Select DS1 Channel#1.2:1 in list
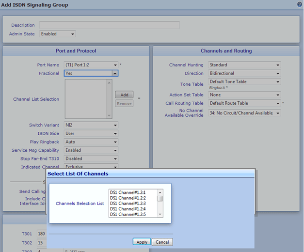Screen dimensions: 304x252 tap(132, 192)
